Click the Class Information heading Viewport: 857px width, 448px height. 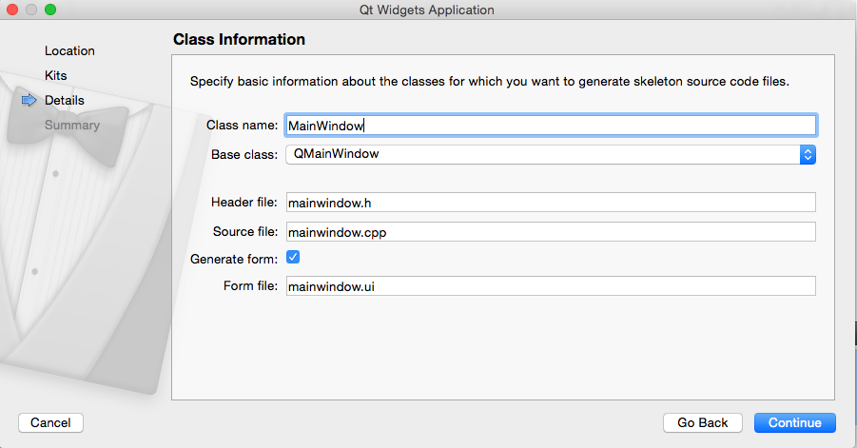(x=239, y=39)
